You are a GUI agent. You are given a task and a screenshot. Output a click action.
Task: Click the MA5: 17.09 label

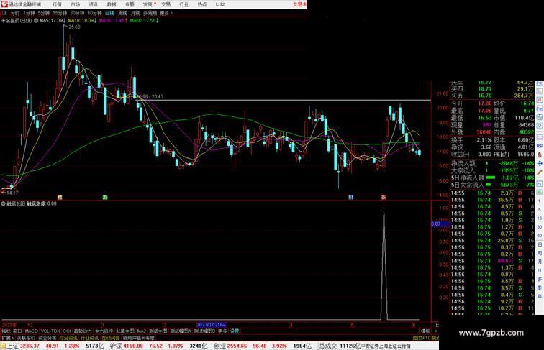(53, 21)
